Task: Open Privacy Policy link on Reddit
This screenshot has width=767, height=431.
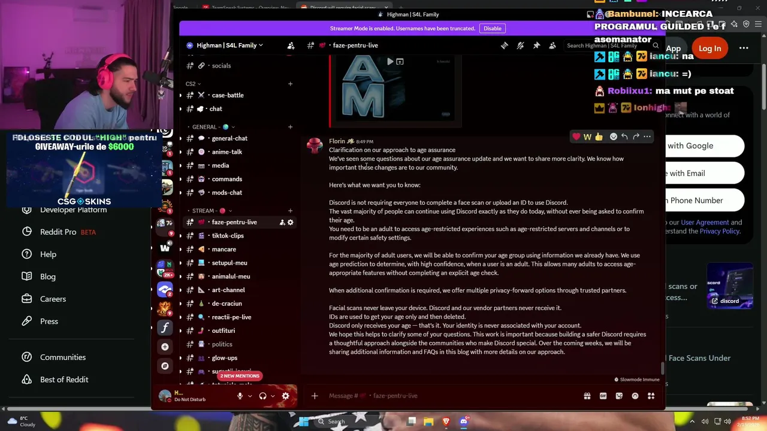Action: pos(720,231)
